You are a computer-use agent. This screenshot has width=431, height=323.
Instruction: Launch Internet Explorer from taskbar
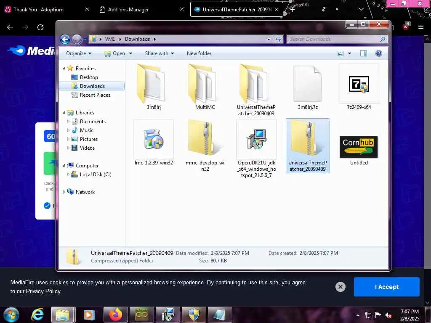pos(37,315)
